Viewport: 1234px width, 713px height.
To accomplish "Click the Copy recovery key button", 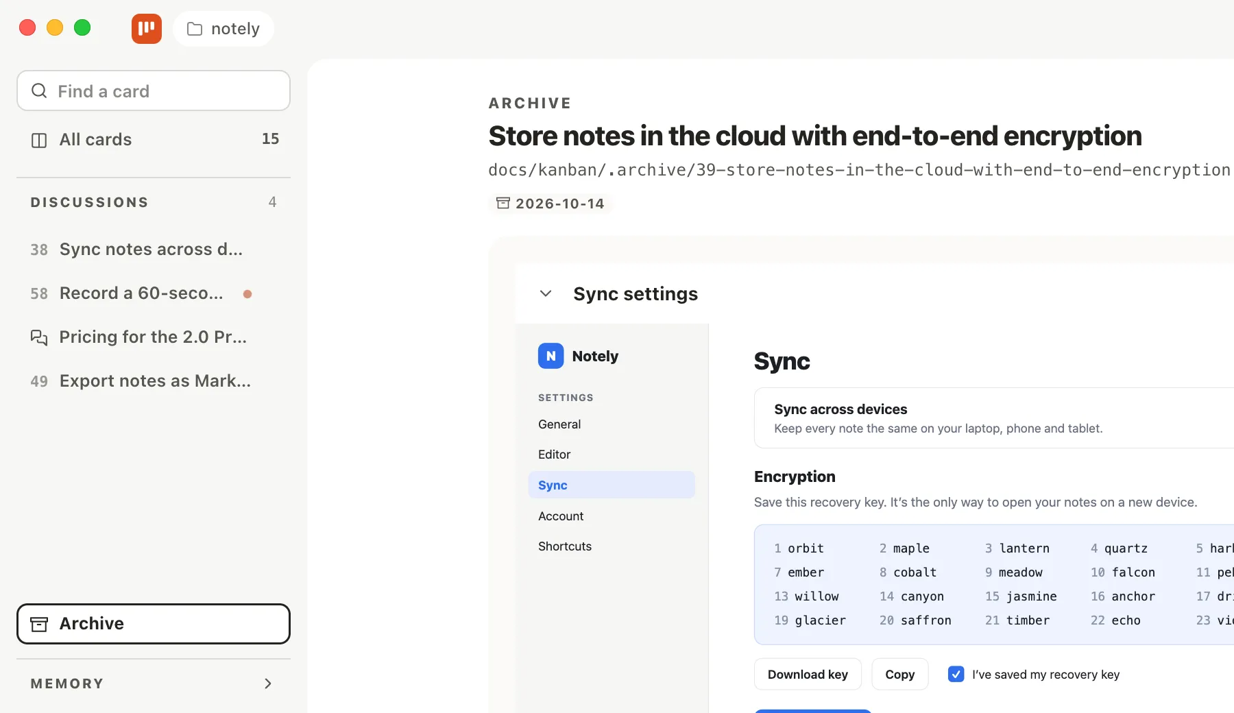I will click(x=899, y=674).
